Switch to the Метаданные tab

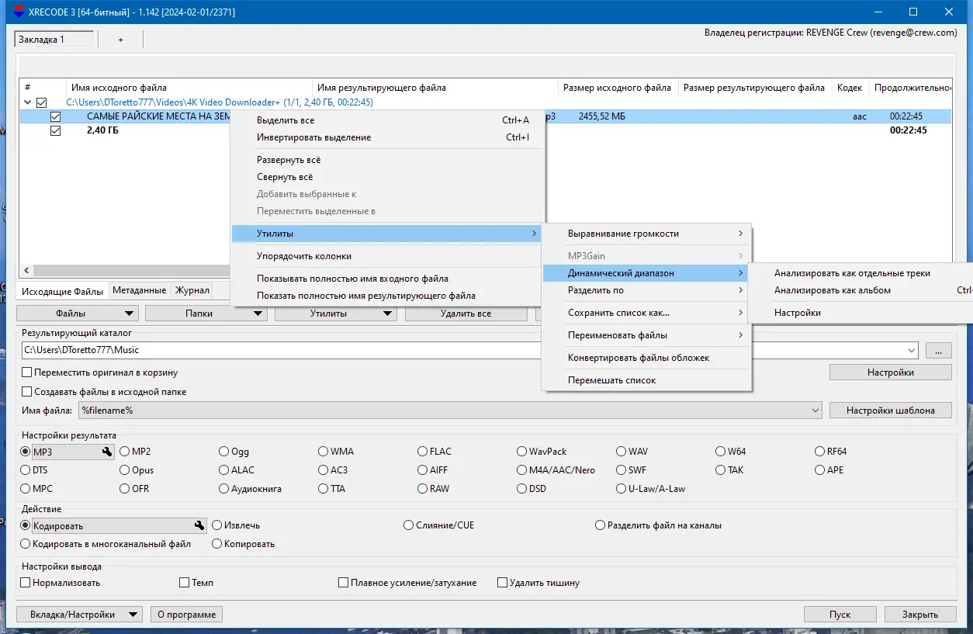pos(139,290)
